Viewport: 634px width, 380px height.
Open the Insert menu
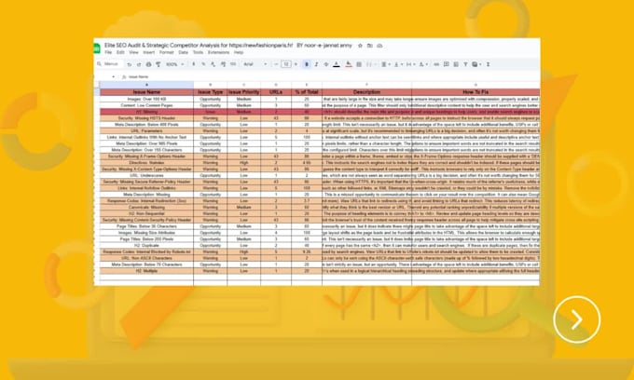149,52
